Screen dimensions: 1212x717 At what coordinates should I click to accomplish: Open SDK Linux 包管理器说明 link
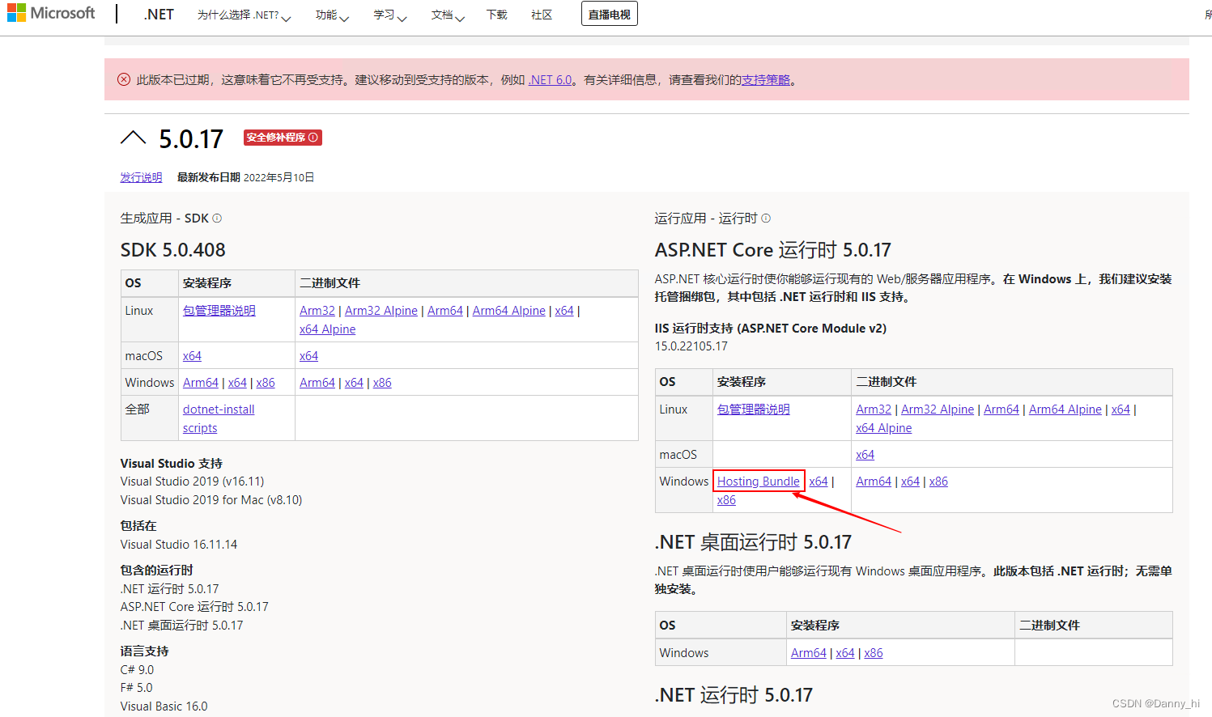click(219, 311)
